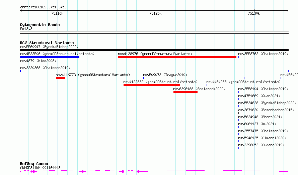This screenshot has width=298, height=175.
Task: Click the red nsv4122832 variant bar
Action: pos(152,85)
